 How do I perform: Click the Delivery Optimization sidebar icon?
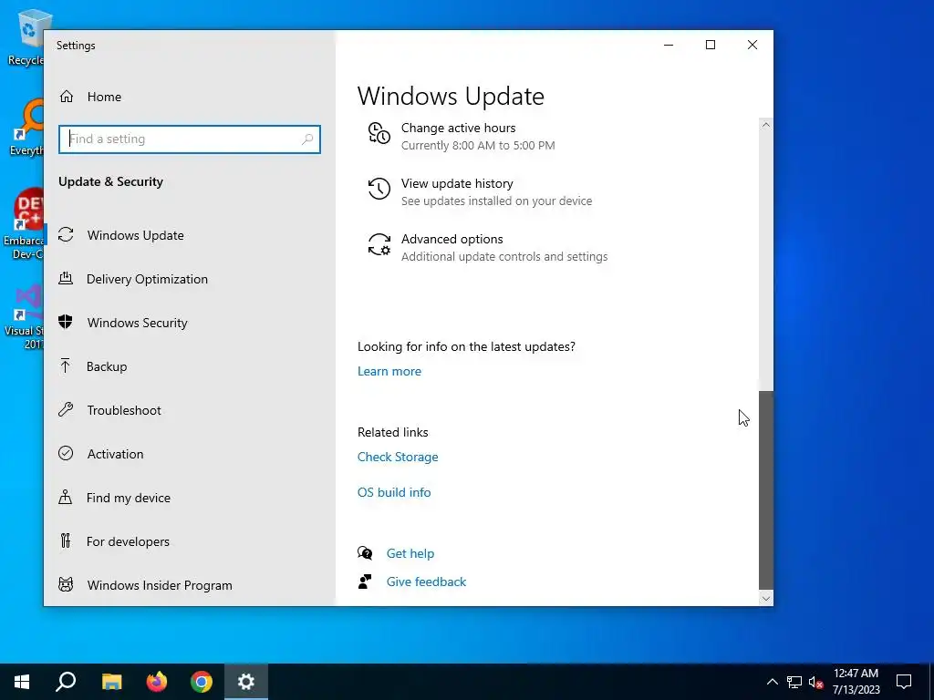pos(66,278)
